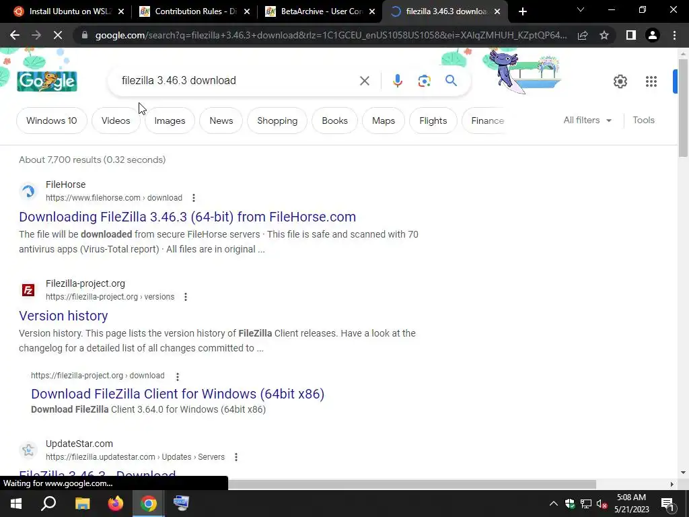Screen dimensions: 689x517
Task: Expand the All filters dropdown
Action: click(x=587, y=120)
